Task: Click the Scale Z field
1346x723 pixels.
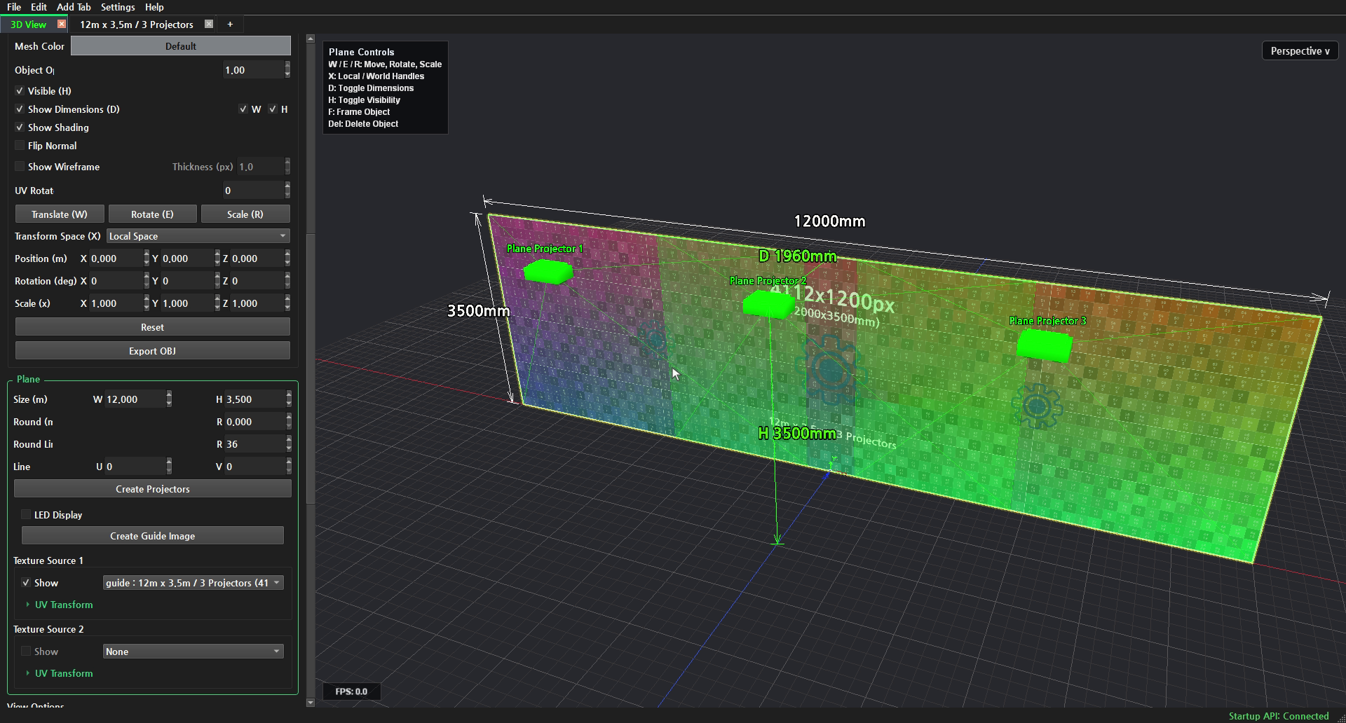Action: (257, 303)
